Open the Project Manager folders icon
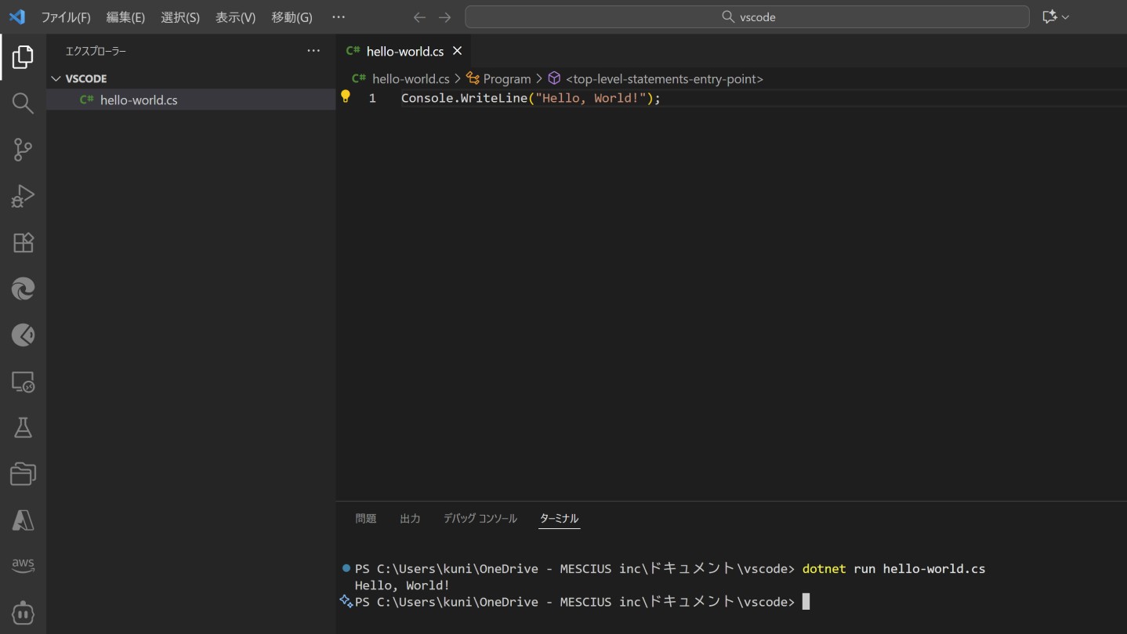This screenshot has height=634, width=1127. (23, 474)
